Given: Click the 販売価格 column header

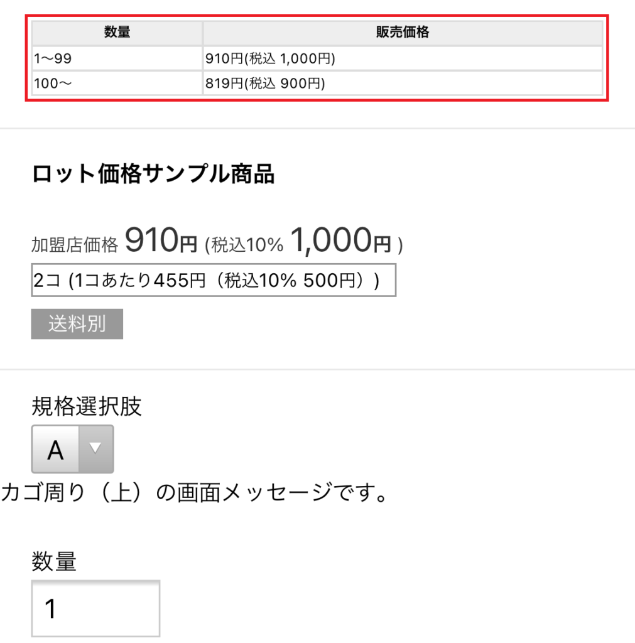Looking at the screenshot, I should (x=403, y=33).
